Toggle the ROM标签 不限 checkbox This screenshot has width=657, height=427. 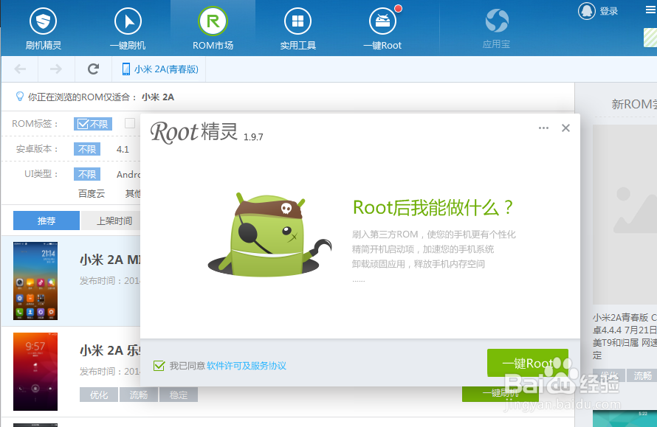93,124
